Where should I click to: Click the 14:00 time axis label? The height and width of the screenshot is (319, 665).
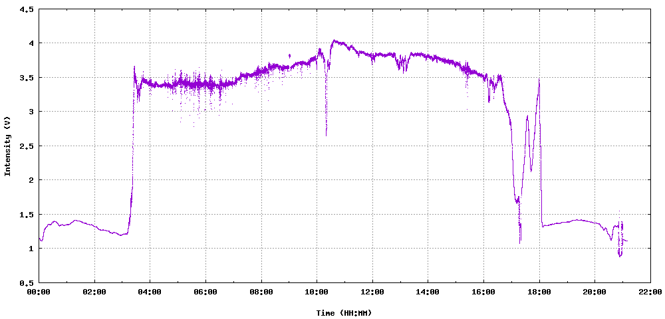(x=428, y=292)
